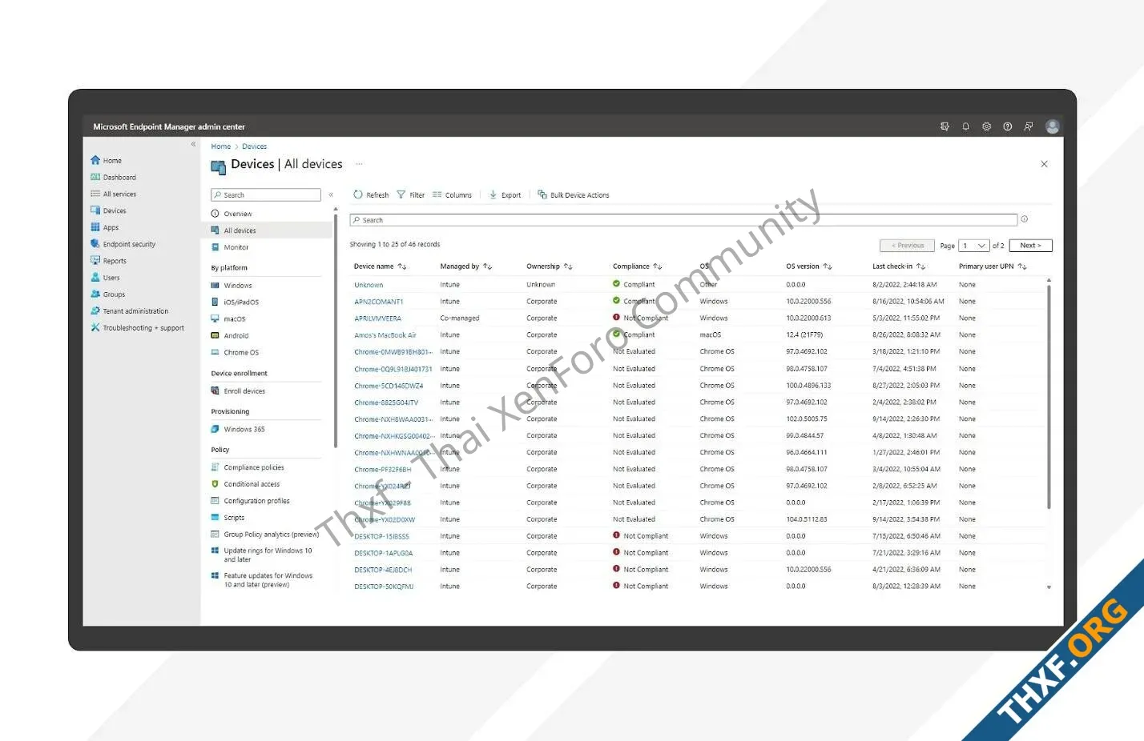Open device Amos's MacBook Air

385,335
